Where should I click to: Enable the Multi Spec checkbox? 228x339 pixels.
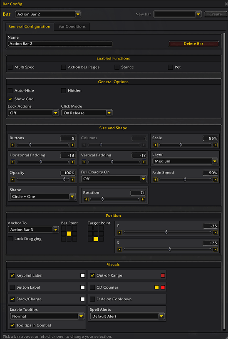10,67
